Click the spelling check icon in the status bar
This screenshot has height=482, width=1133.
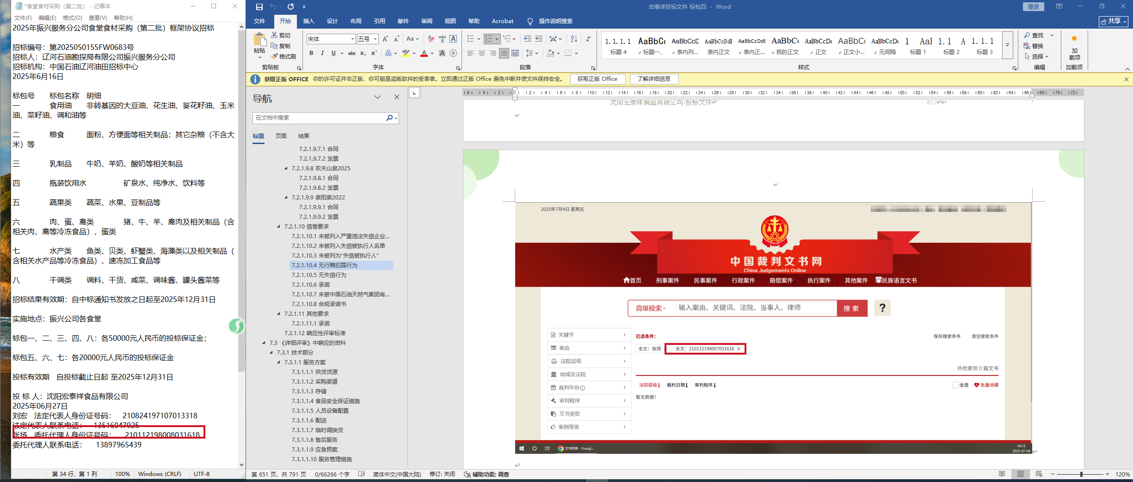tap(362, 474)
